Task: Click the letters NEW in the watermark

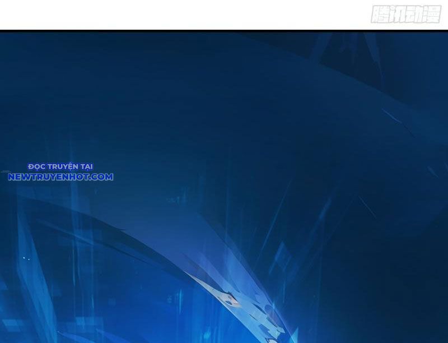Action: (x=20, y=177)
